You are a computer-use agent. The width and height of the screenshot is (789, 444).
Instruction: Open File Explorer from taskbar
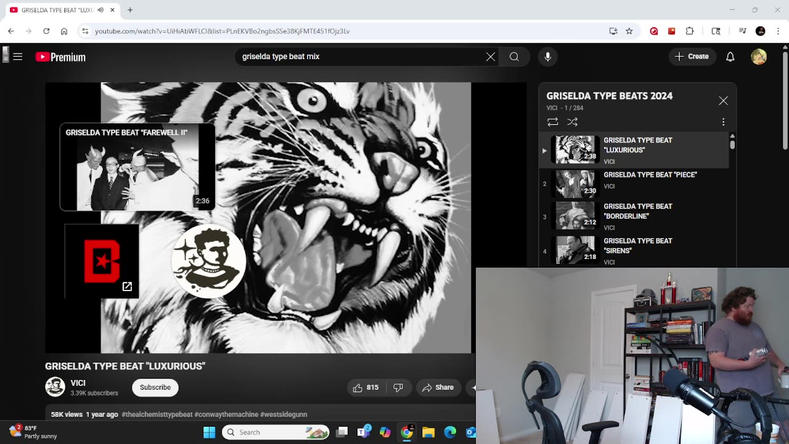428,432
